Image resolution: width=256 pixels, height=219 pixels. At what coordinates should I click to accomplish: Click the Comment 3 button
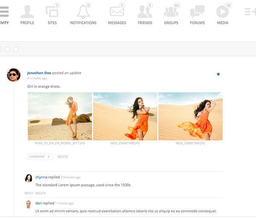[x=40, y=157]
